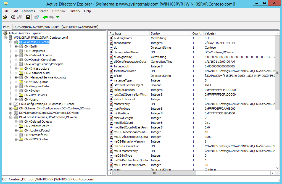
Task: Click the CN=Configuration node icon
Action: (x=16, y=104)
